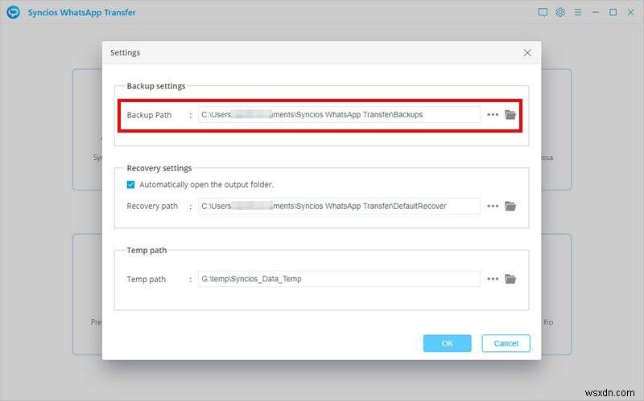Confirm settings with the OK button
This screenshot has height=401, width=644.
click(448, 343)
